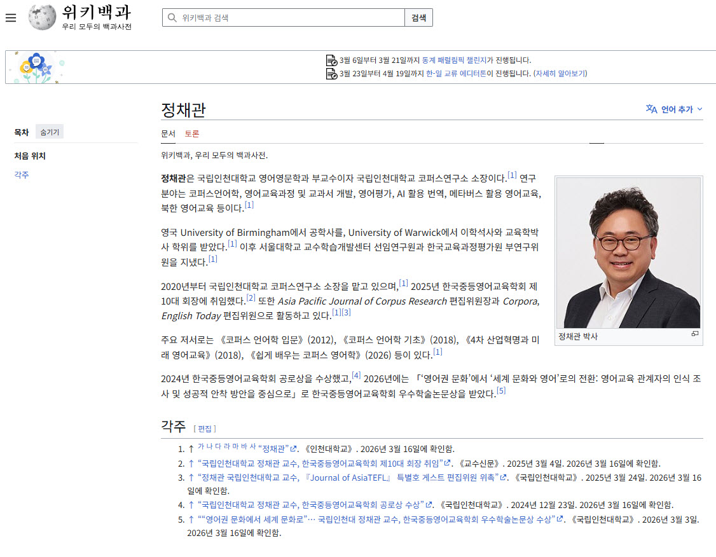The image size is (716, 557).
Task: Click the up-arrow backlink of reference 2
Action: tap(191, 463)
